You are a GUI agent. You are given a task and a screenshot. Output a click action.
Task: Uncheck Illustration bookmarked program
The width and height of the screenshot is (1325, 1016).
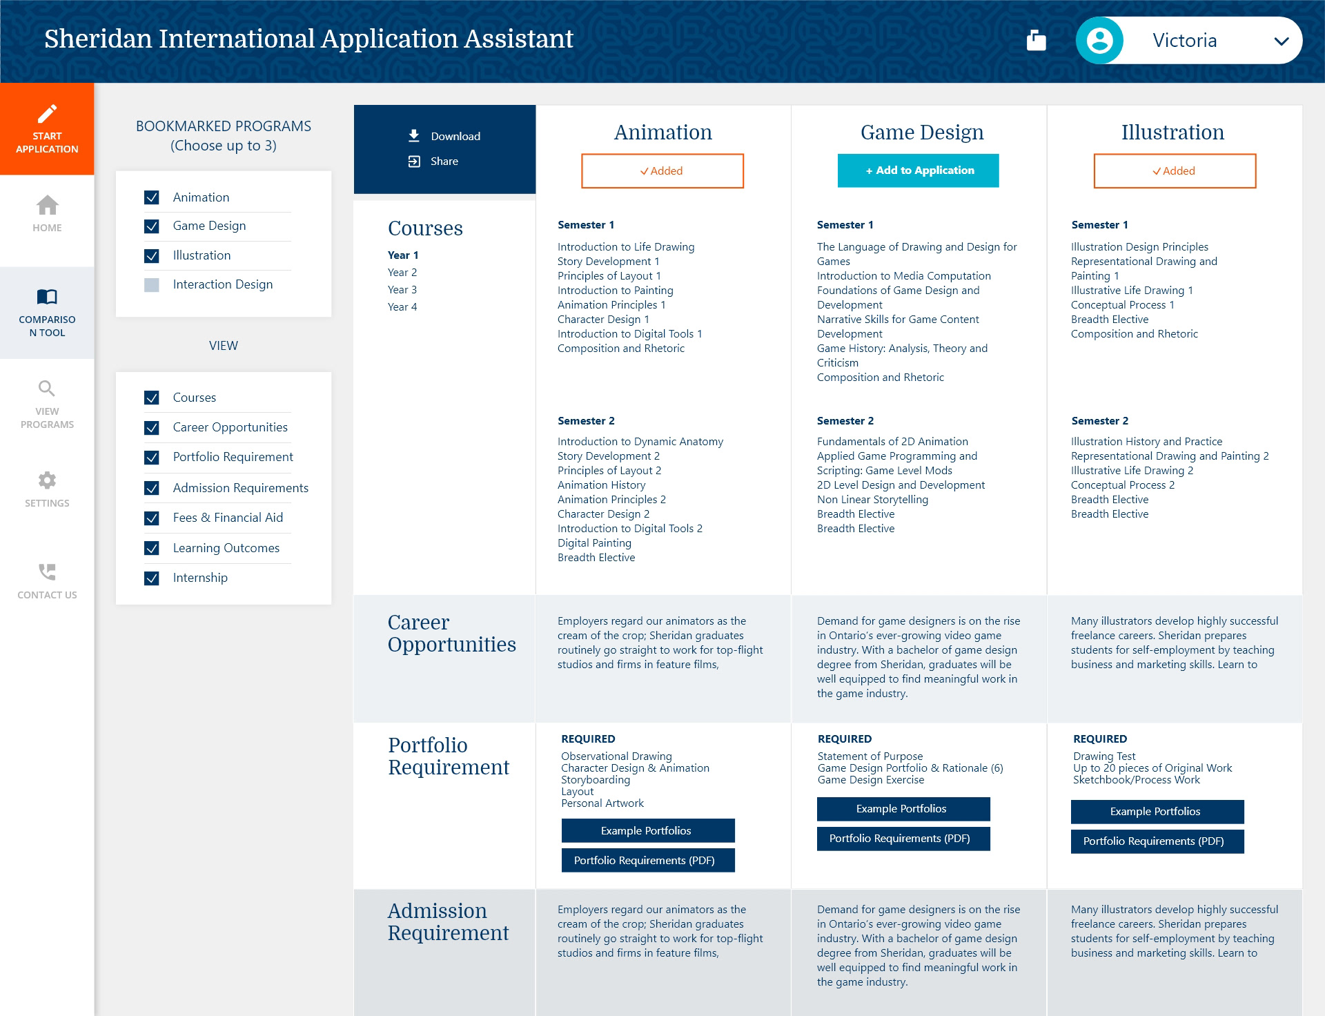click(152, 256)
